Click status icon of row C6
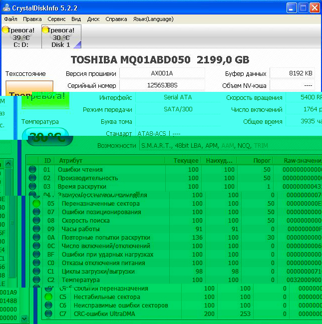Image resolution: width=322 pixels, height=324 pixels. 48,305
